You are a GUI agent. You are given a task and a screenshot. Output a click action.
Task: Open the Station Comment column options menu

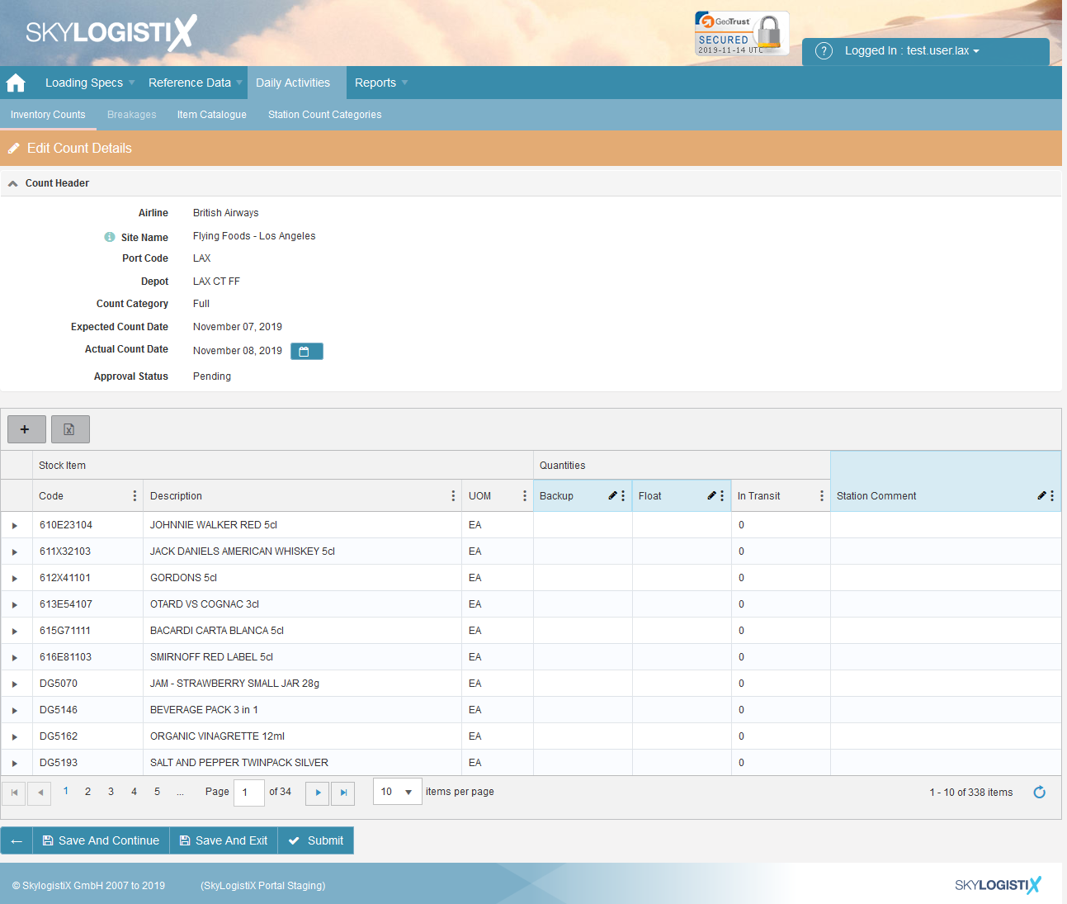point(1052,496)
